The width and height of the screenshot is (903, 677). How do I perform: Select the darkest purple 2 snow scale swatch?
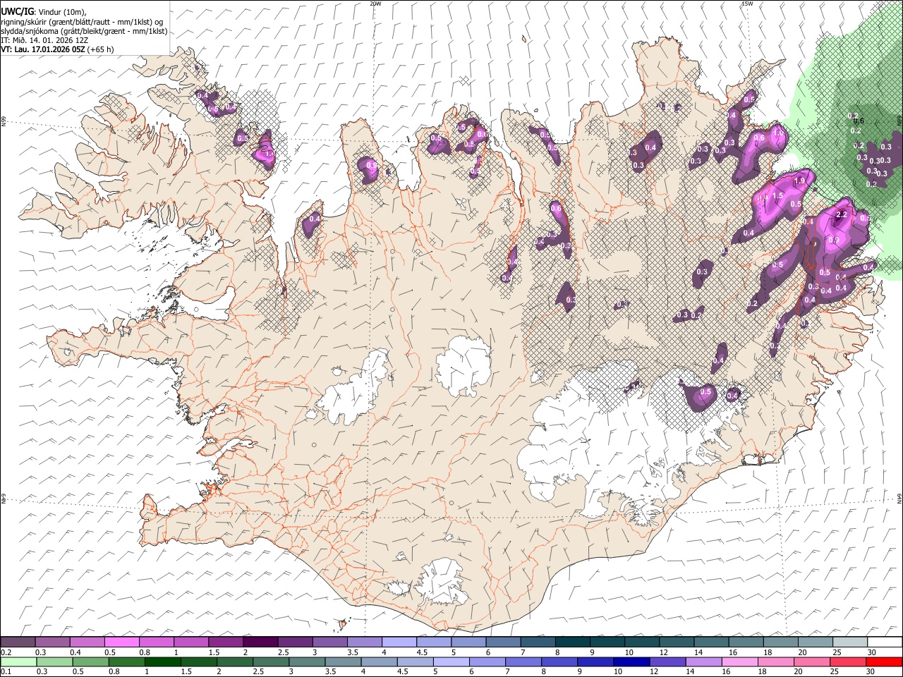[260, 642]
